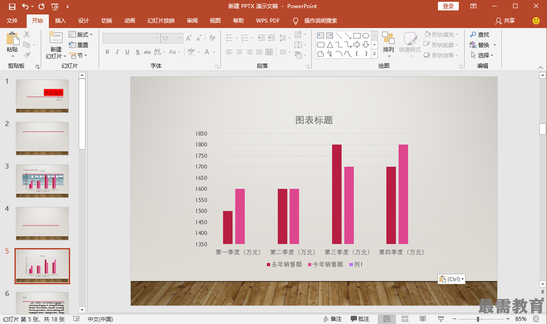Open the File (文件) tab

(x=13, y=21)
